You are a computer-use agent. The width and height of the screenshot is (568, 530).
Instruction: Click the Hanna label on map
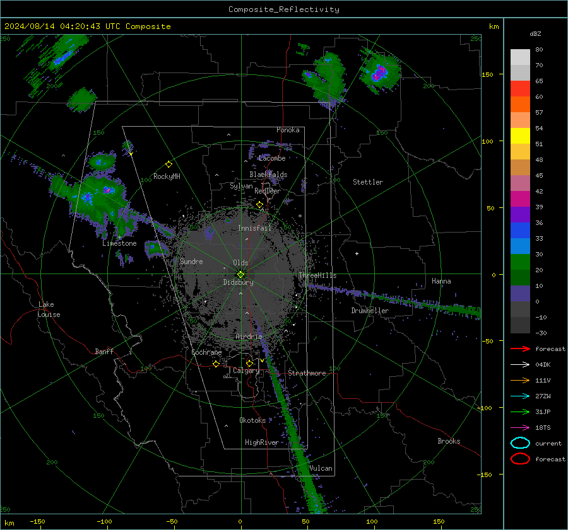coord(441,281)
